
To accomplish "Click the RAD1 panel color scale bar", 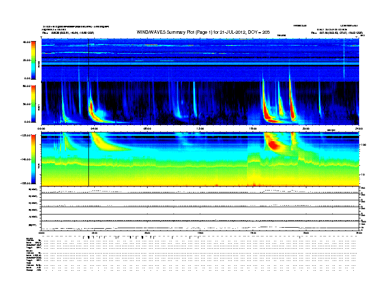I will point(33,104).
